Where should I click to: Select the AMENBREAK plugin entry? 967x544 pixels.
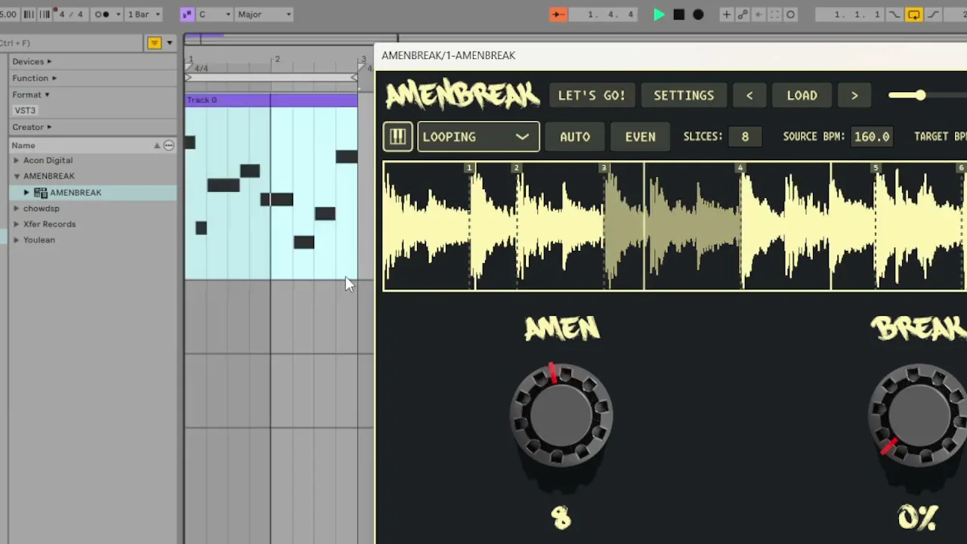[93, 193]
